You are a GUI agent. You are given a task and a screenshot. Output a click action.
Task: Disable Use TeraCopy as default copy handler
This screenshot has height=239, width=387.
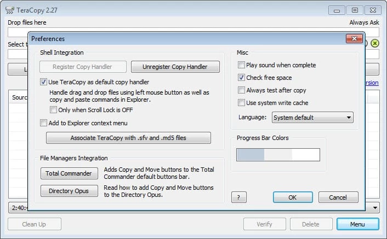tap(44, 82)
